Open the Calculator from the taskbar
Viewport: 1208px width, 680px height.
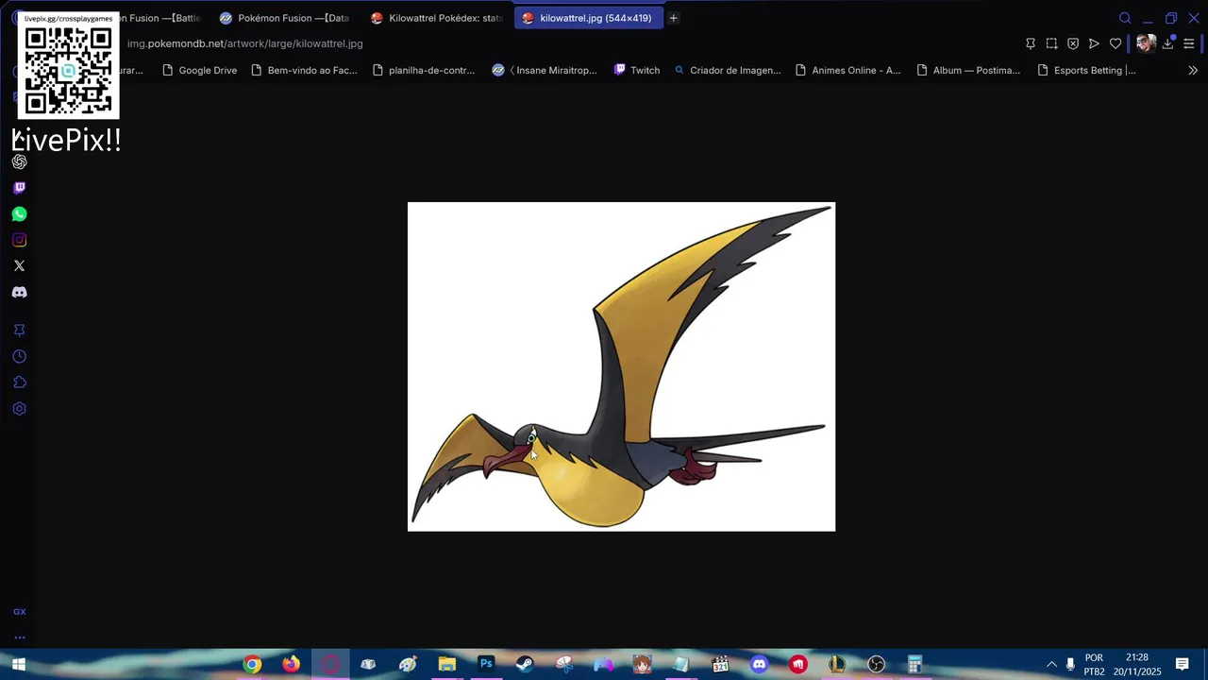pyautogui.click(x=915, y=665)
